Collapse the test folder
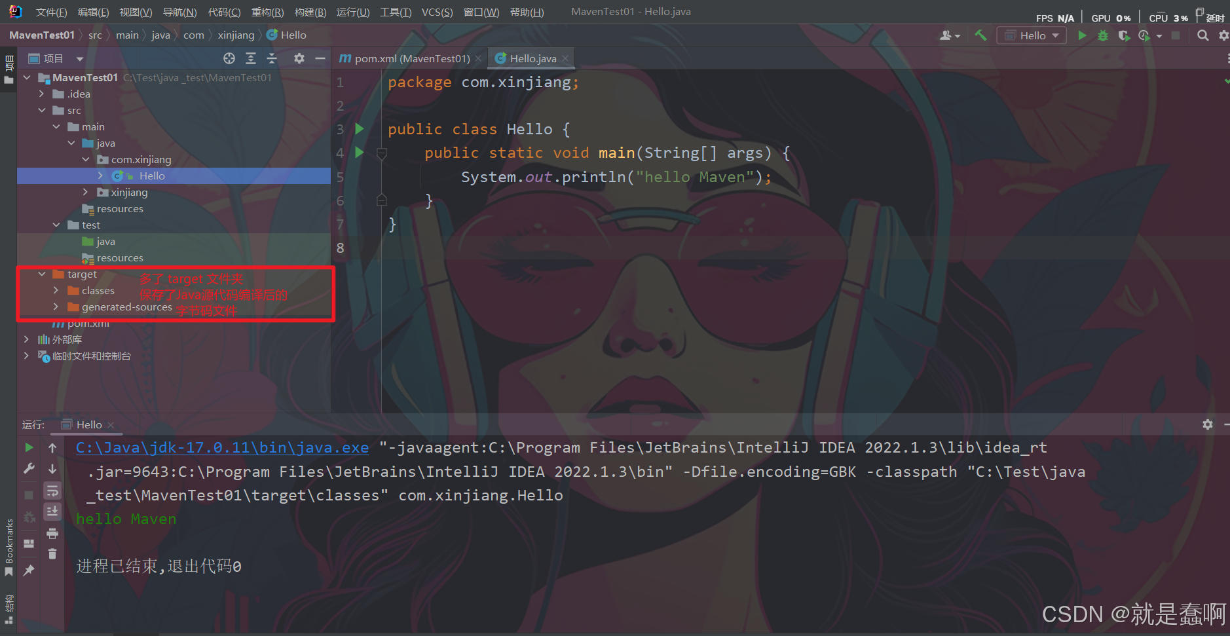Screen dimensions: 1230x636 pos(56,225)
